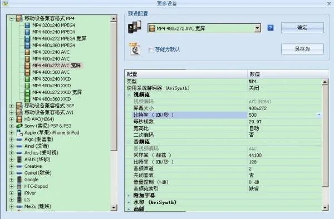This screenshot has width=334, height=219.
Task: Click the 移动设备兼容格式 3GP folder icon
Action: pyautogui.click(x=19, y=106)
